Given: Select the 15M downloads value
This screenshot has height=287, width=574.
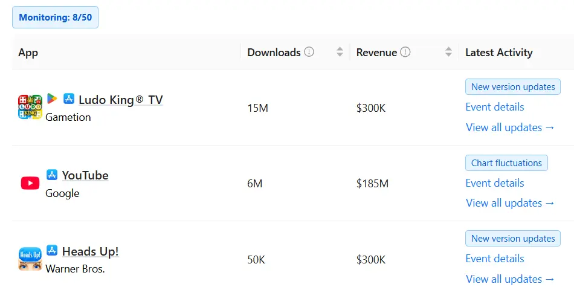Looking at the screenshot, I should pos(258,108).
